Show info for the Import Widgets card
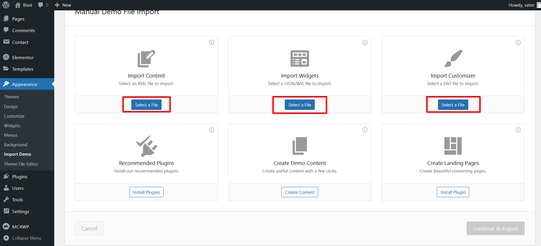 click(365, 43)
